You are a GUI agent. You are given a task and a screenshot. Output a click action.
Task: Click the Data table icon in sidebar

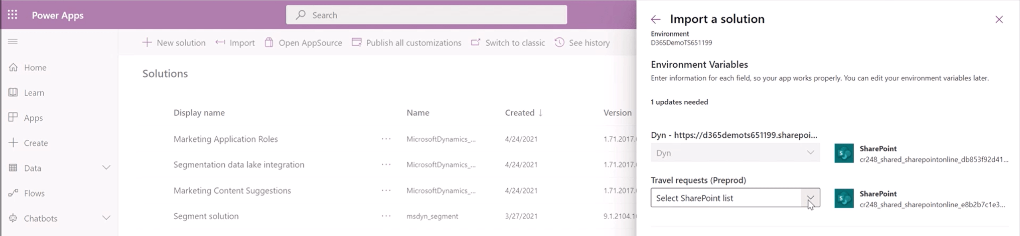coord(13,168)
